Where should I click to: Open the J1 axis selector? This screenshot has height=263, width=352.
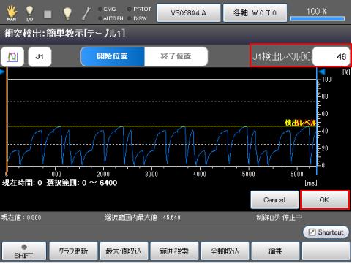point(40,57)
